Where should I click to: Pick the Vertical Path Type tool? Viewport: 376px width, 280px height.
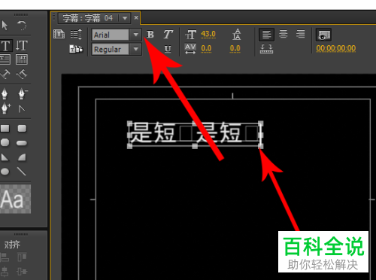click(x=22, y=74)
